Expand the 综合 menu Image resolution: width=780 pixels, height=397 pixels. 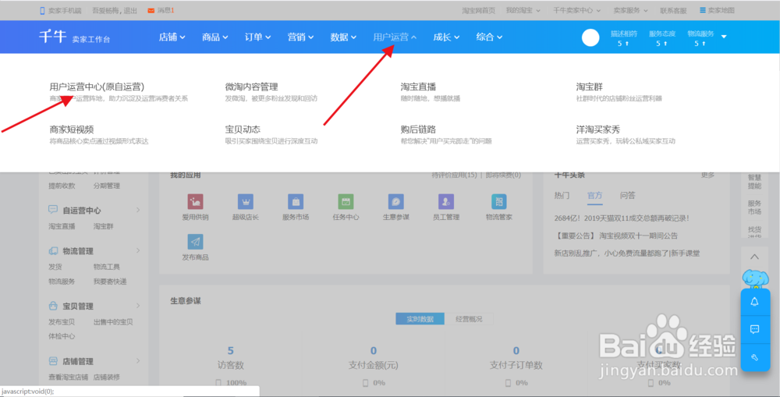(489, 37)
